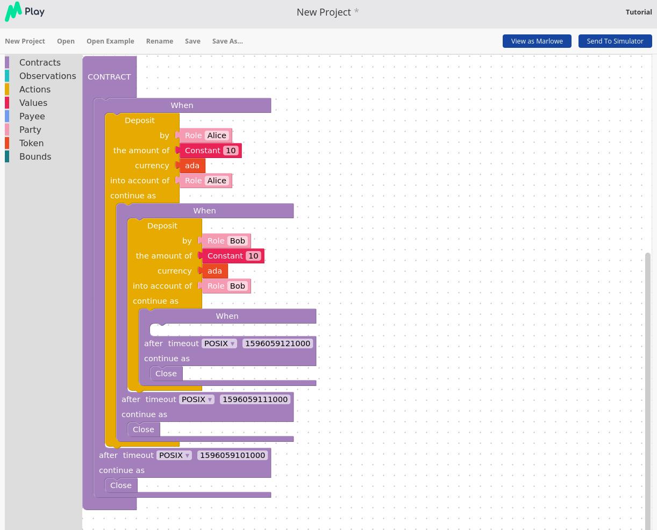The width and height of the screenshot is (657, 530).
Task: Select Close block under timeout 1596059111000
Action: 144,429
